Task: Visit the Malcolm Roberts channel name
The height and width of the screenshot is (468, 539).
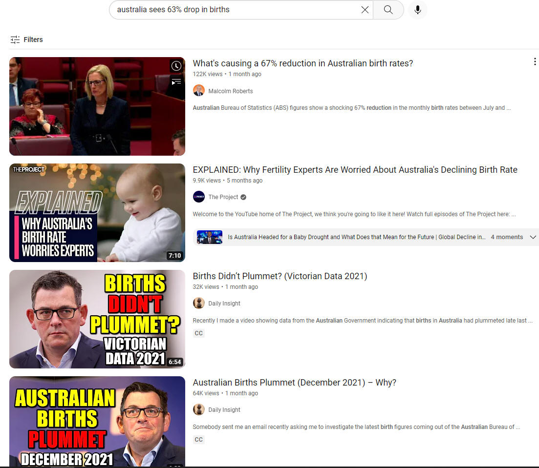Action: (230, 91)
